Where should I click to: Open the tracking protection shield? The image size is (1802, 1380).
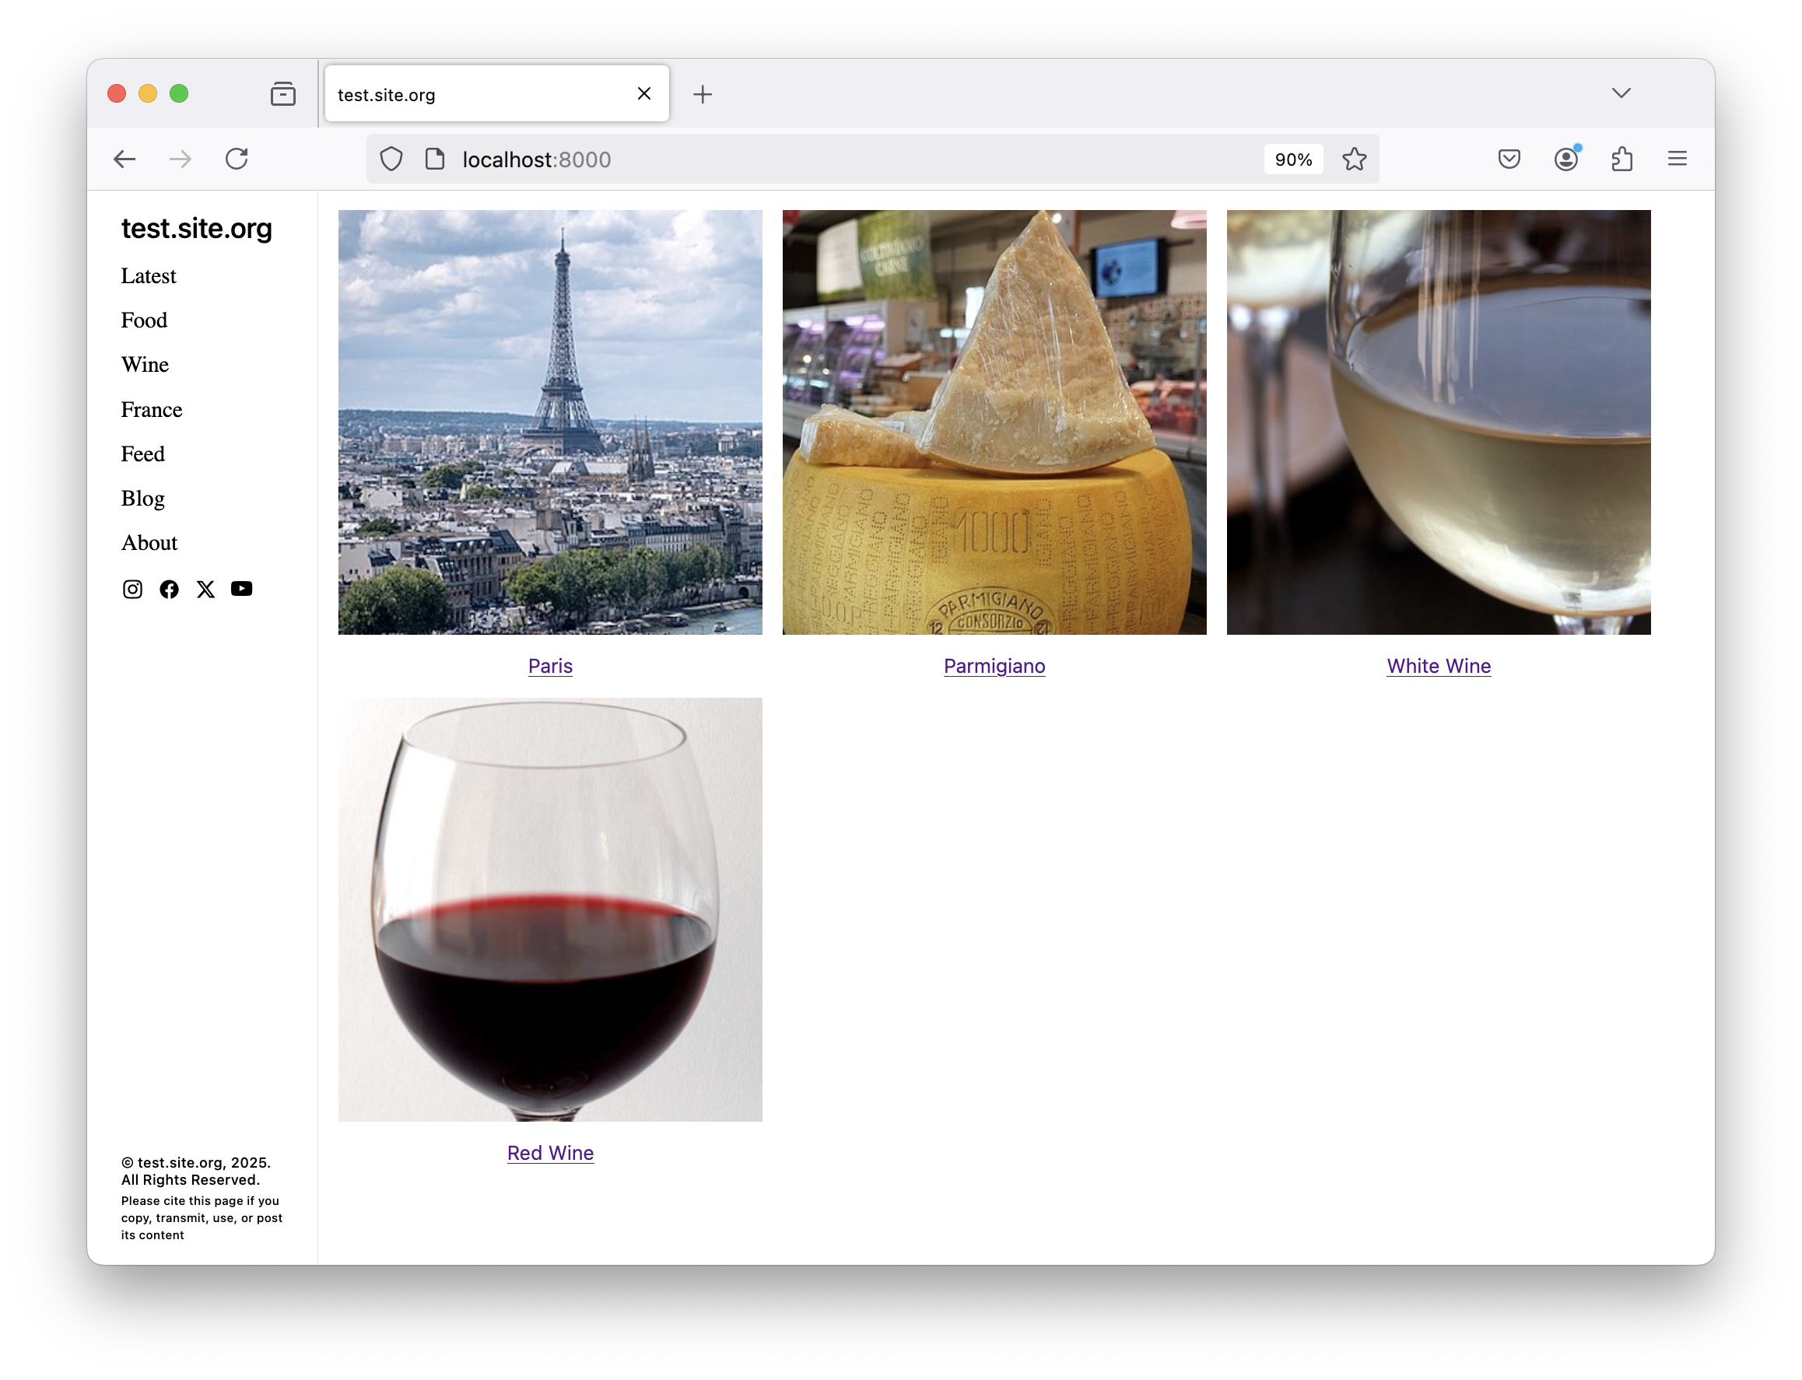pos(391,159)
